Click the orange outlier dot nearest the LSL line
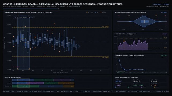 pyautogui.click(x=45, y=55)
